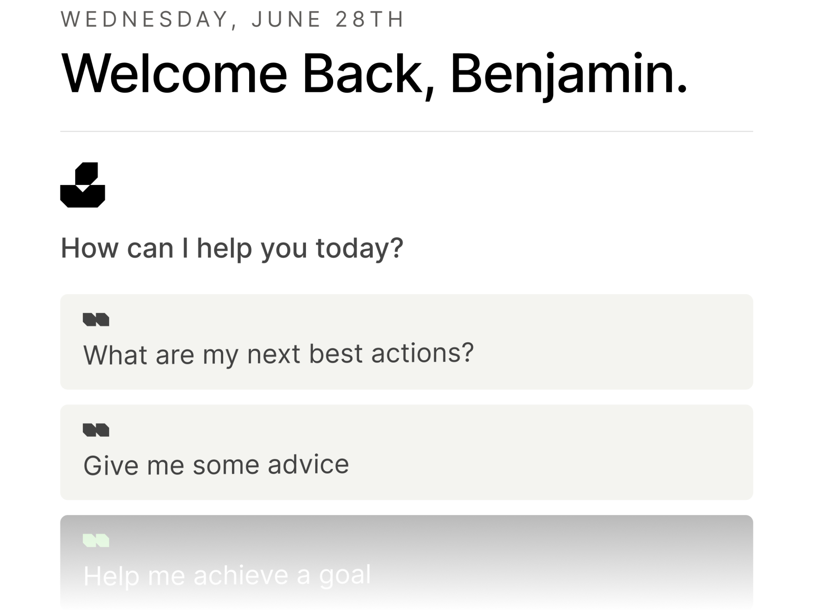815x610 pixels.
Task: Click empty right side of the advice card
Action: (557, 453)
